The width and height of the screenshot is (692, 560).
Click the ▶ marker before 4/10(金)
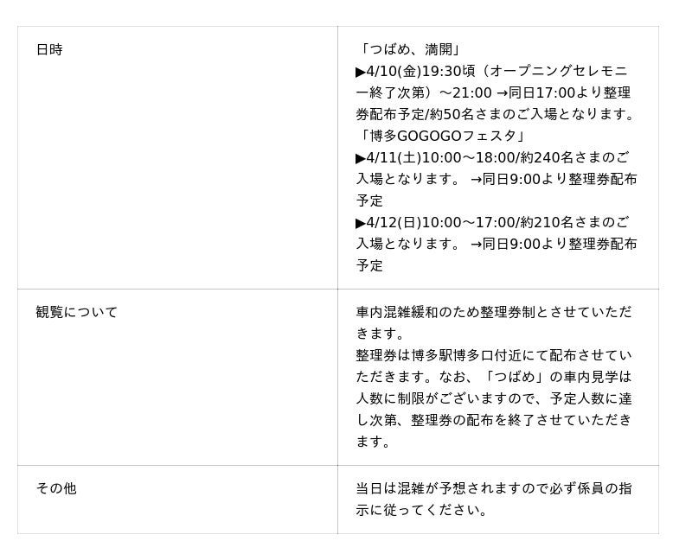coord(361,72)
